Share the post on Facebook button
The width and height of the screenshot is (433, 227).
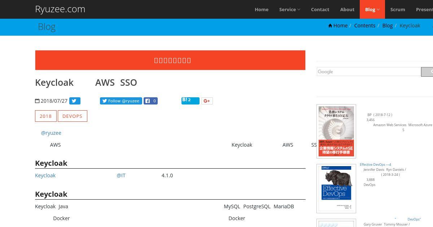tap(151, 101)
